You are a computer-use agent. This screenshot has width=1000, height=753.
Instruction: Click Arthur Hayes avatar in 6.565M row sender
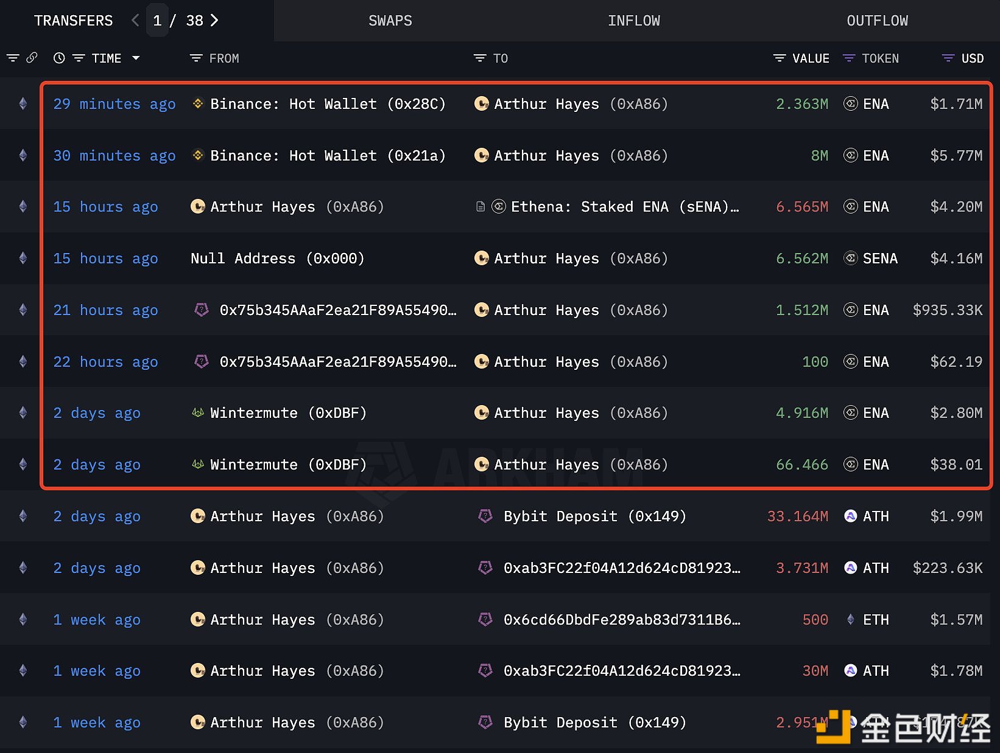click(198, 207)
